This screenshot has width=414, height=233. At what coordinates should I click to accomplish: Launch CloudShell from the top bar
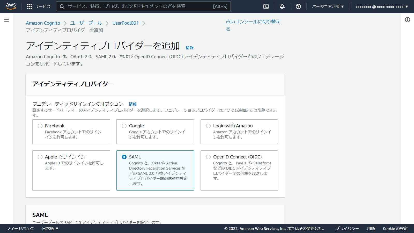(266, 6)
